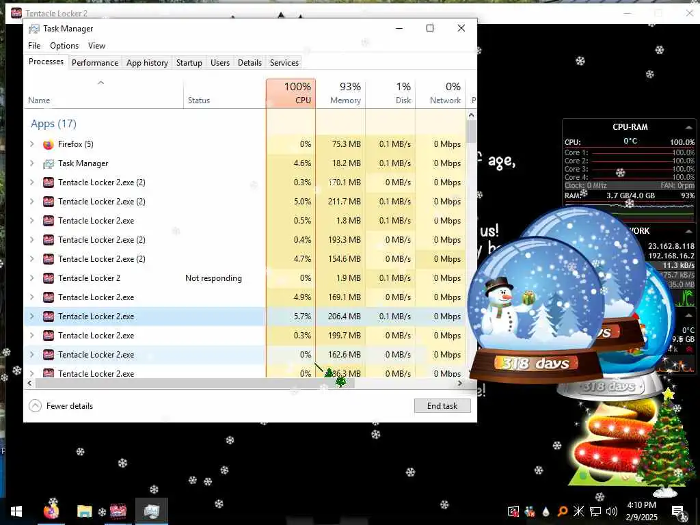Click the Tentacle Locker icon on the 162.6 MB row

pos(49,355)
